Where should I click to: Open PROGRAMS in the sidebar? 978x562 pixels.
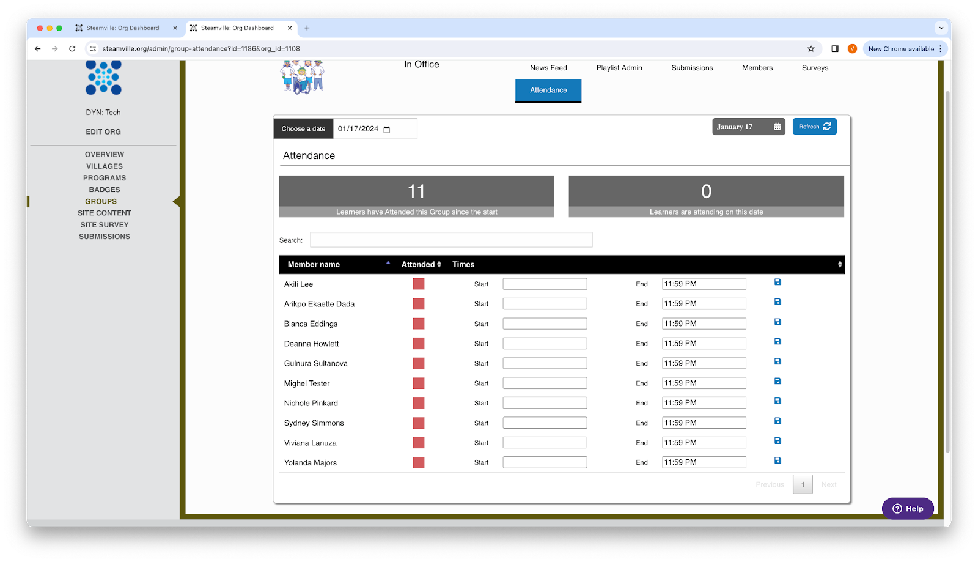105,178
